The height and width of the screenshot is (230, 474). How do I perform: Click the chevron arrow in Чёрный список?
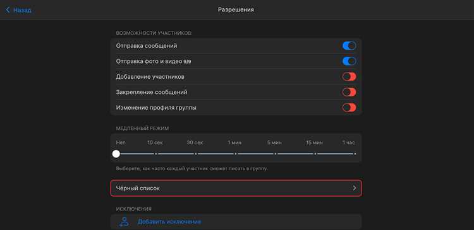(355, 188)
